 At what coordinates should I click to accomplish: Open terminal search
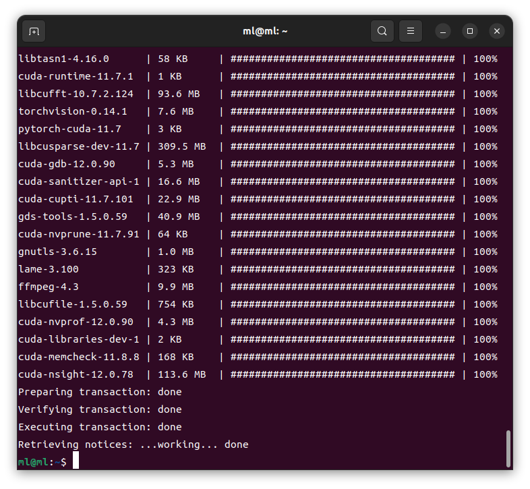point(382,31)
